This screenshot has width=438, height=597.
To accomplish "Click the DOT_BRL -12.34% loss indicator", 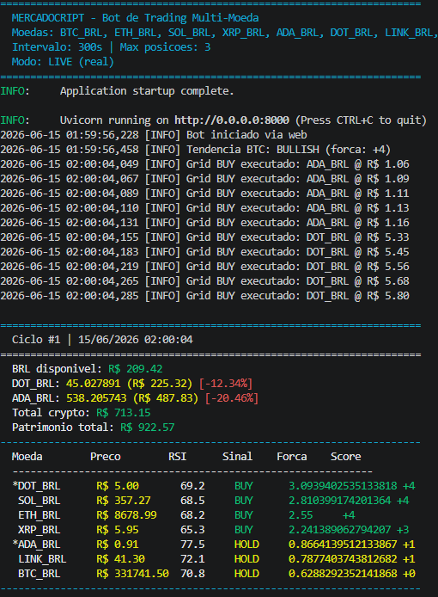I will [x=226, y=384].
